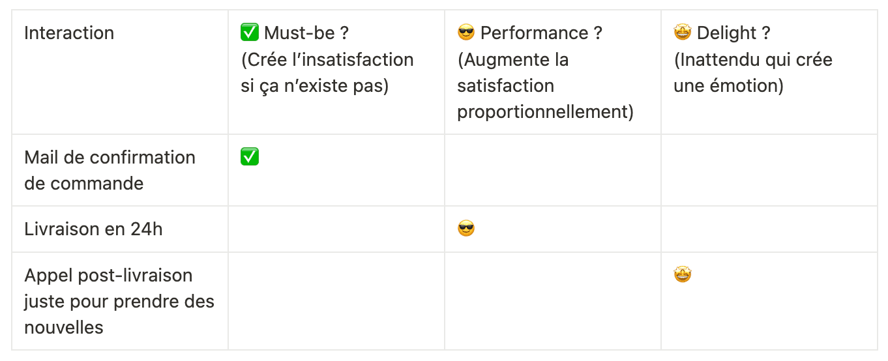Place cursor in "Mail de confirmation de commande" text
Viewport: 888px width, 361px height.
110,170
